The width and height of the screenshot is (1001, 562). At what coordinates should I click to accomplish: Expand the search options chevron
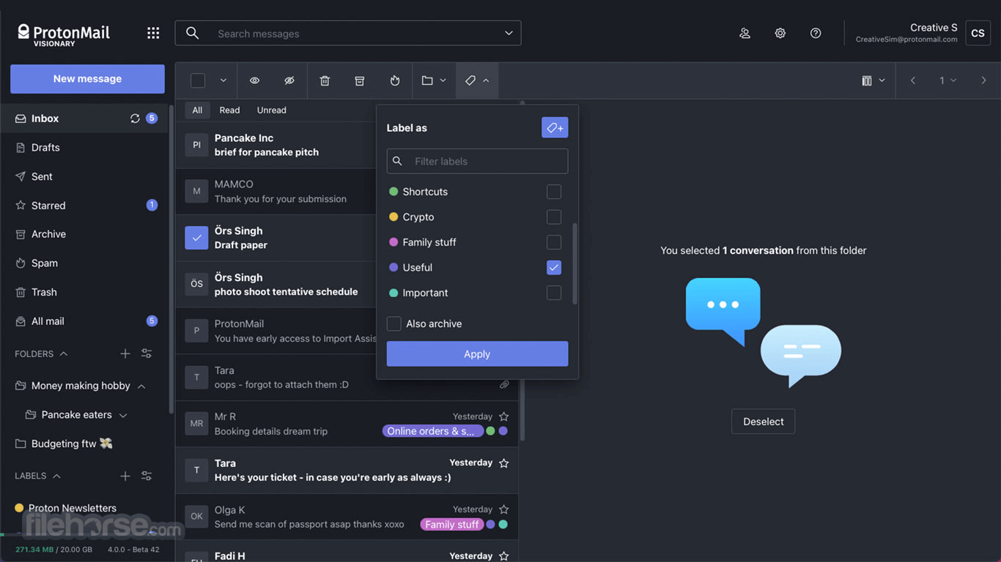[509, 33]
